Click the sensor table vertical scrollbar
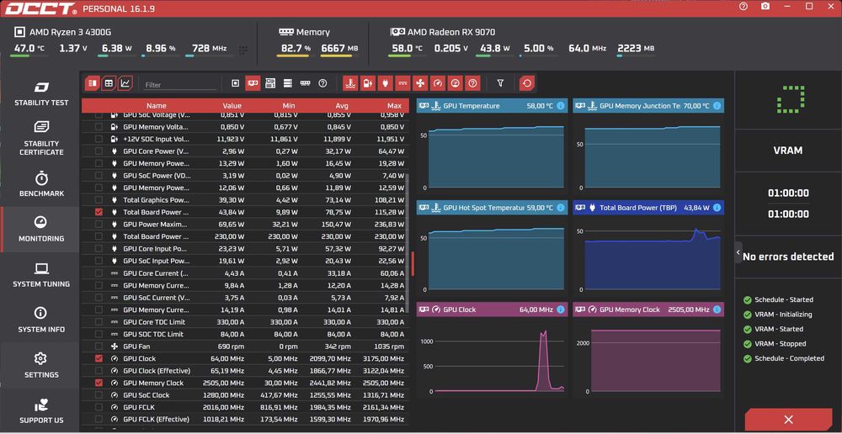This screenshot has height=434, width=842. pyautogui.click(x=407, y=244)
